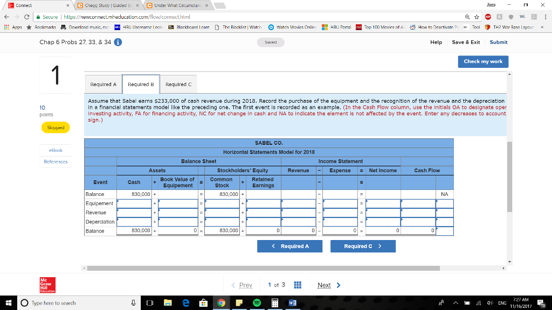Select the Required A tab
The height and width of the screenshot is (310, 552).
pyautogui.click(x=103, y=84)
